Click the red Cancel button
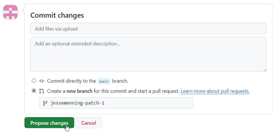 [x=89, y=123]
